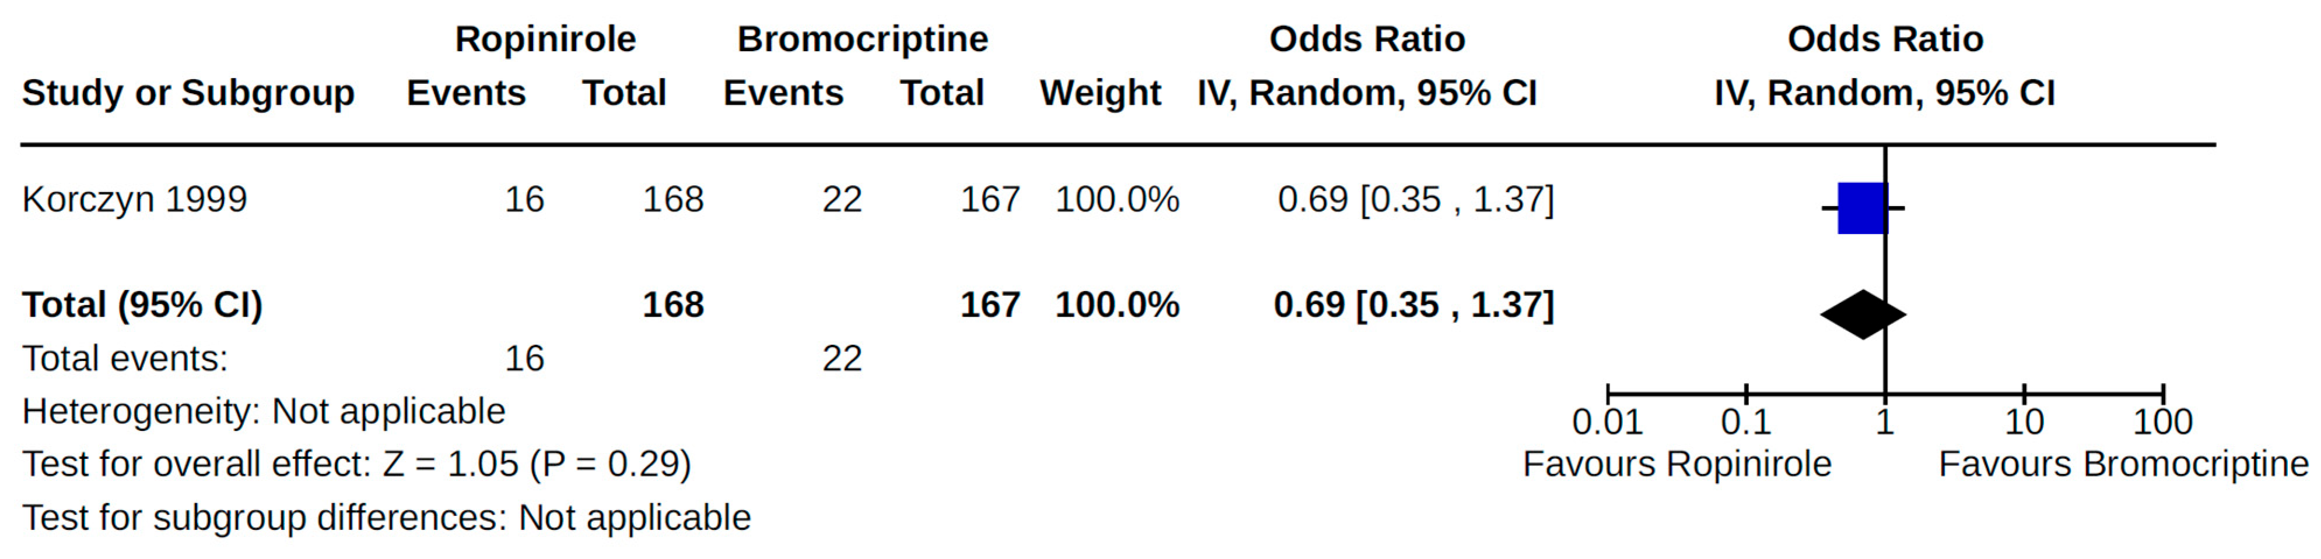The width and height of the screenshot is (2321, 559).
Task: Select the Total events row label
Action: pyautogui.click(x=125, y=358)
